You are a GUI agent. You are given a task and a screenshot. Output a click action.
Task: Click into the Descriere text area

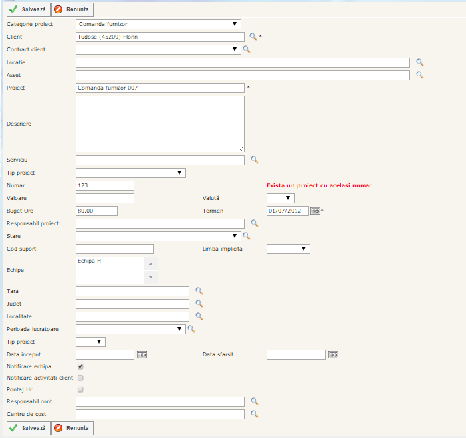[x=160, y=124]
